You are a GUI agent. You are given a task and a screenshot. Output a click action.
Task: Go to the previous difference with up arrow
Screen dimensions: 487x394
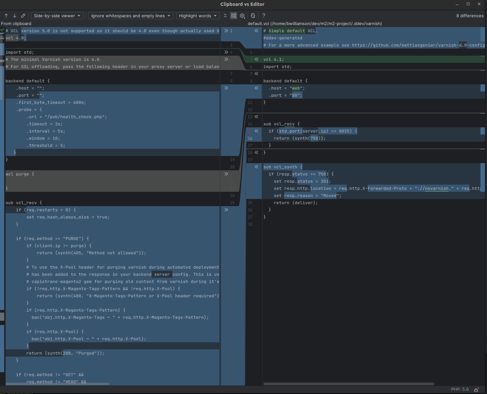(6, 16)
